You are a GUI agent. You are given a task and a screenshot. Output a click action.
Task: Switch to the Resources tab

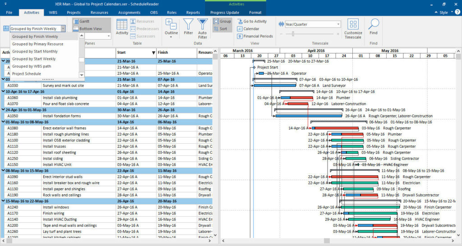point(99,13)
